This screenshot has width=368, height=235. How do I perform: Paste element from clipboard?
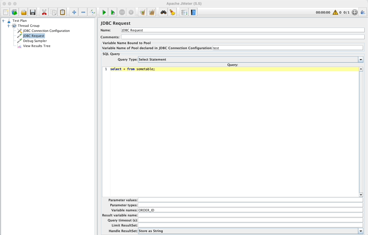62,12
